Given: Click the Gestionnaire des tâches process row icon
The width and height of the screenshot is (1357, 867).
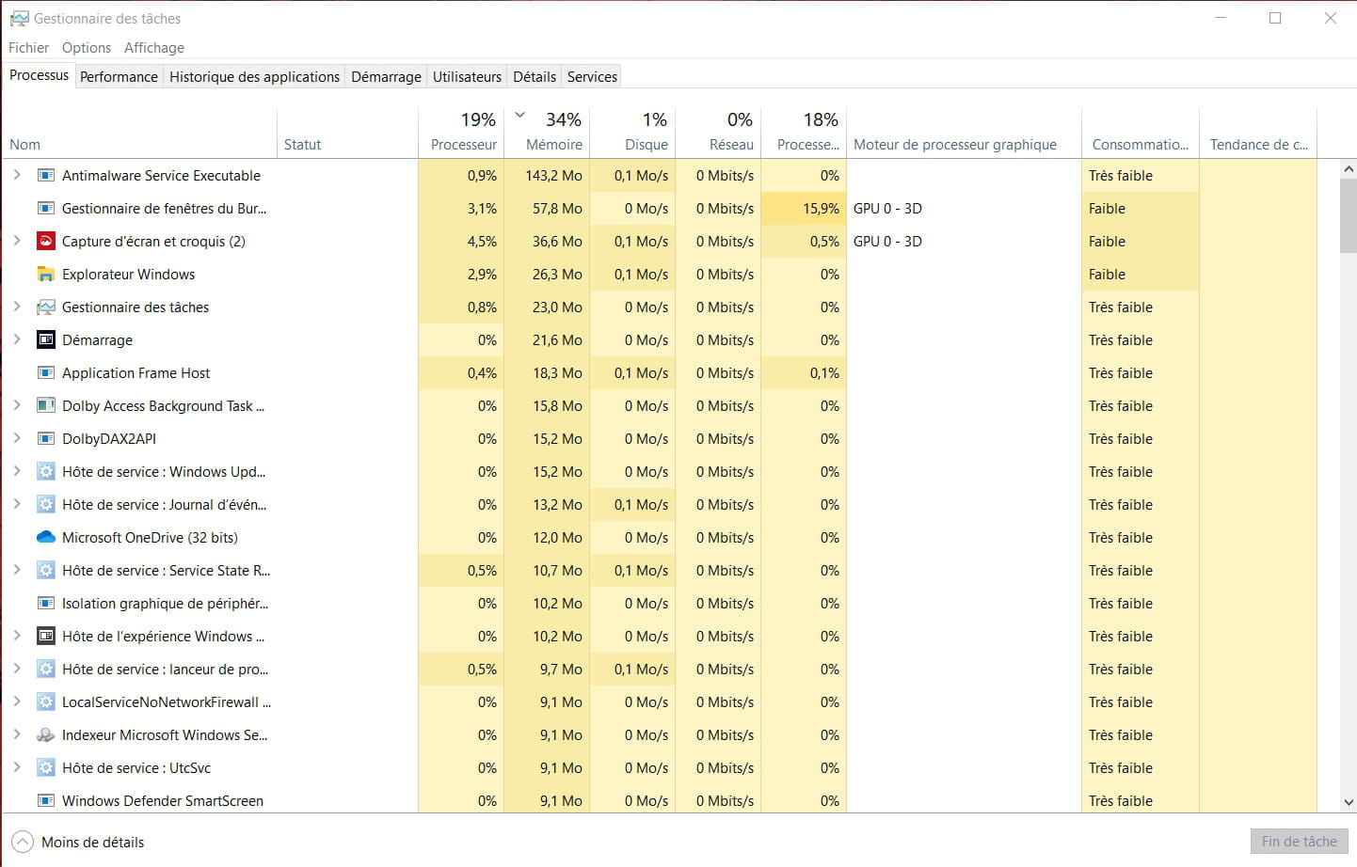Looking at the screenshot, I should tap(45, 307).
